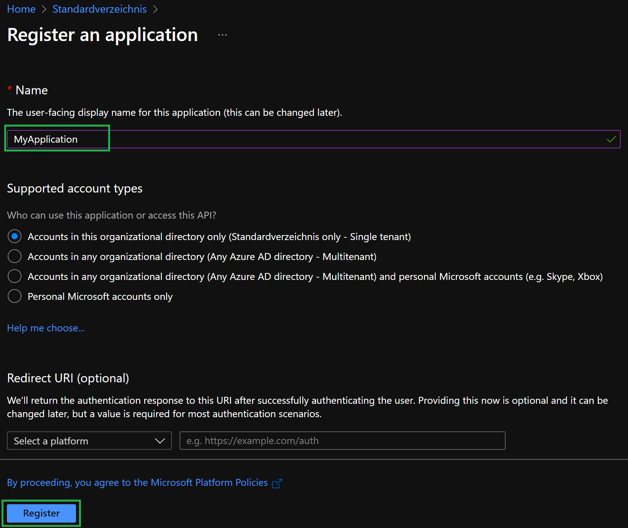Select Any Azure AD directory Multitenant only
This screenshot has width=628, height=528.
pyautogui.click(x=15, y=257)
